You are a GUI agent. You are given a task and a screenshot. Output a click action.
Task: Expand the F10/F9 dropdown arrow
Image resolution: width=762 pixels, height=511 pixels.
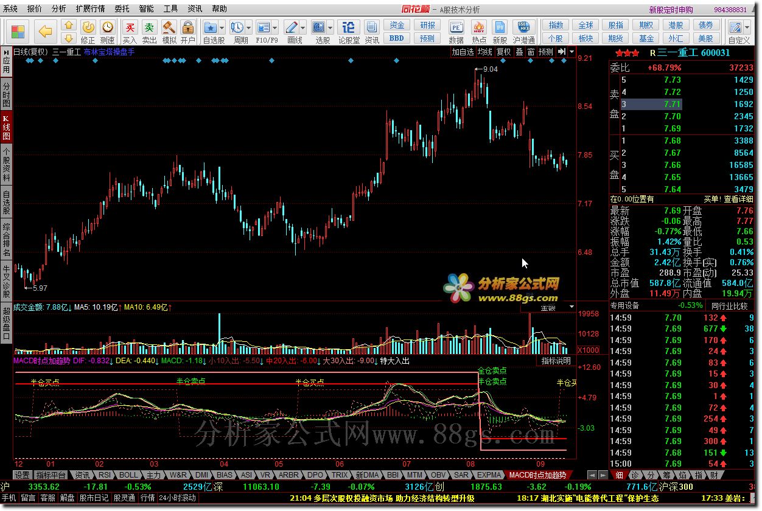pyautogui.click(x=275, y=28)
